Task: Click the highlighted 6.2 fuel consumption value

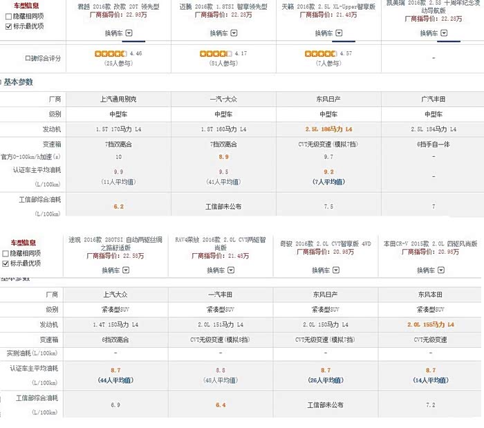Action: pyautogui.click(x=118, y=207)
